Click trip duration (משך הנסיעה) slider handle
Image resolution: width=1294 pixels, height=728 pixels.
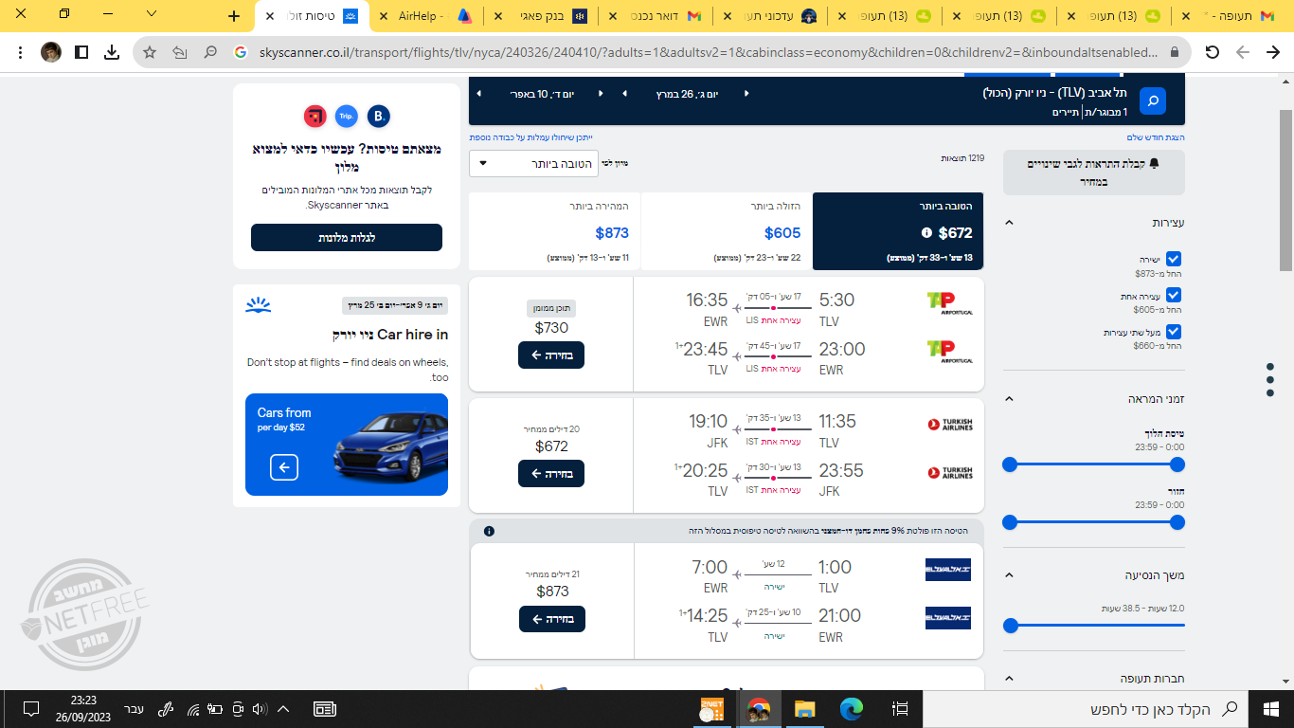1010,626
